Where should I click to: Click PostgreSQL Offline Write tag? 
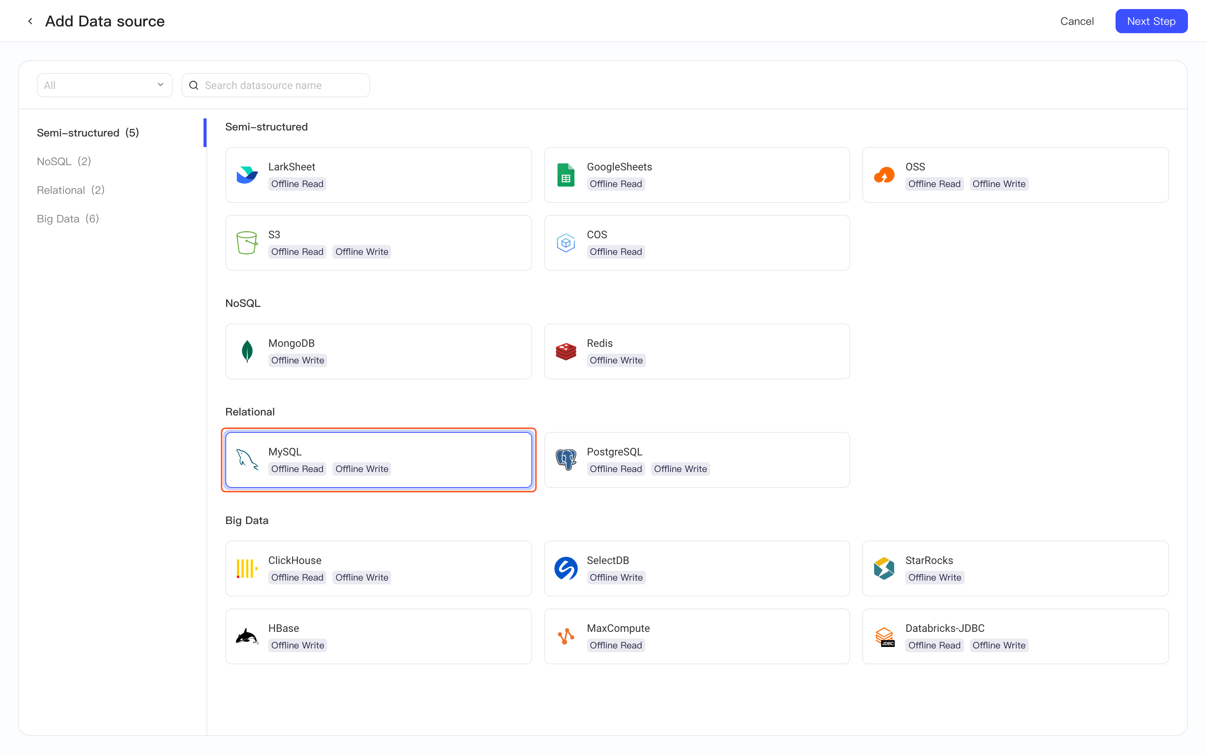click(680, 469)
